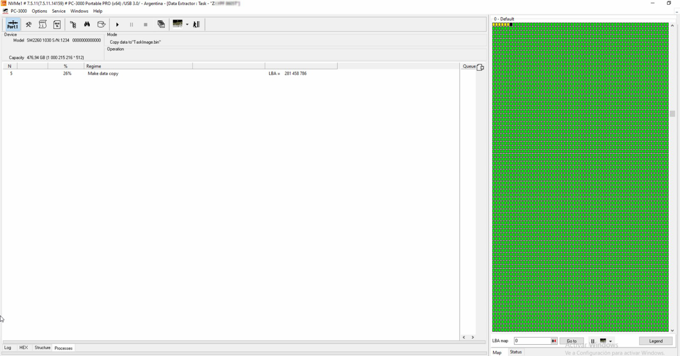Open the Service menu

(59, 11)
